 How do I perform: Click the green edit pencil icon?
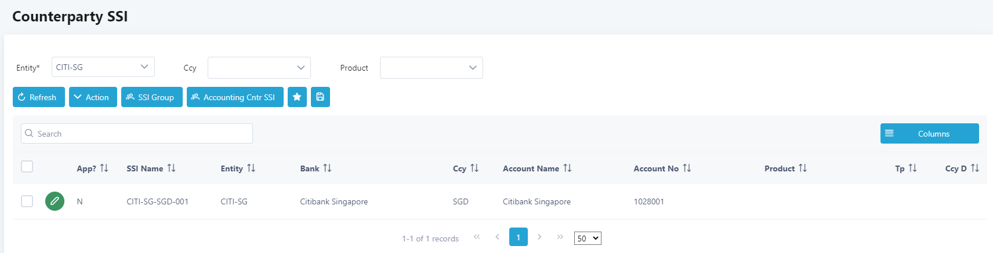(x=55, y=201)
